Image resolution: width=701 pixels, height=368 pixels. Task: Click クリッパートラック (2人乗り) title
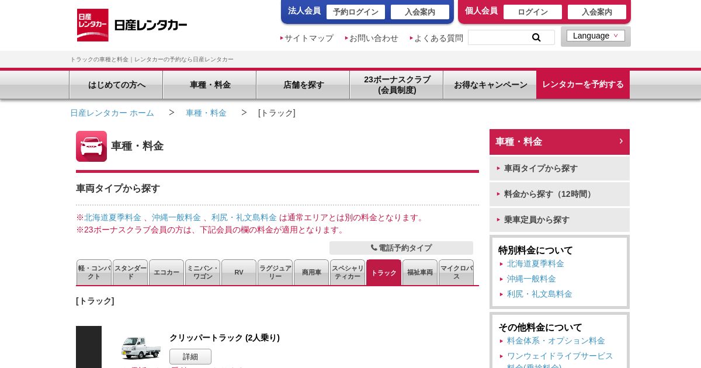224,338
